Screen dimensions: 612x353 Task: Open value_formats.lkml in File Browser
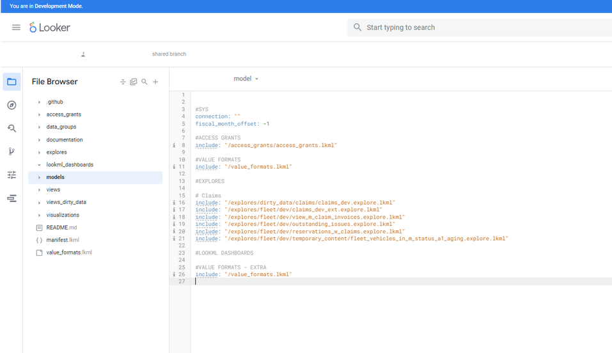pos(68,252)
